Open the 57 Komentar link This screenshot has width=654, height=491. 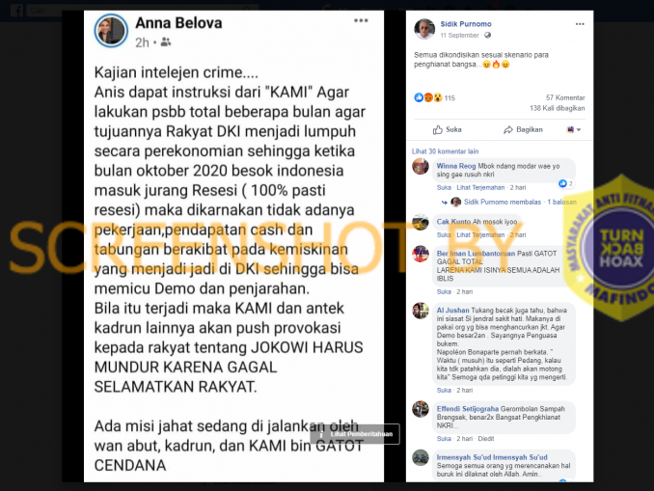(565, 97)
